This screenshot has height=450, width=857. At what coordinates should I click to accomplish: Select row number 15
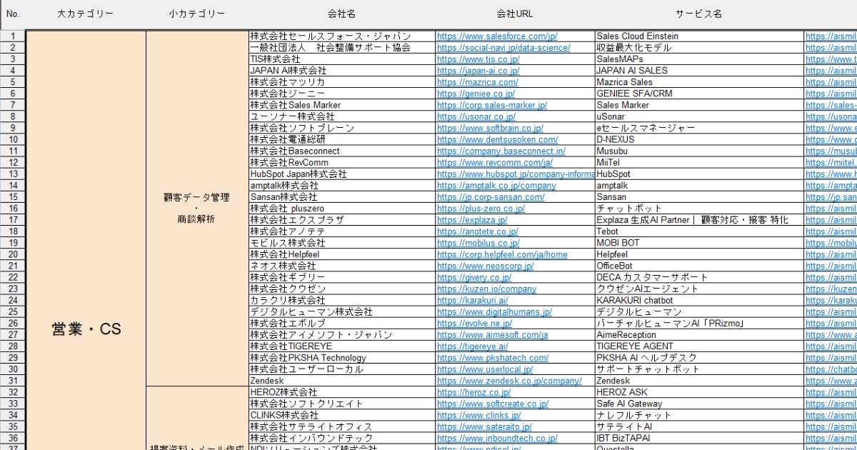13,197
